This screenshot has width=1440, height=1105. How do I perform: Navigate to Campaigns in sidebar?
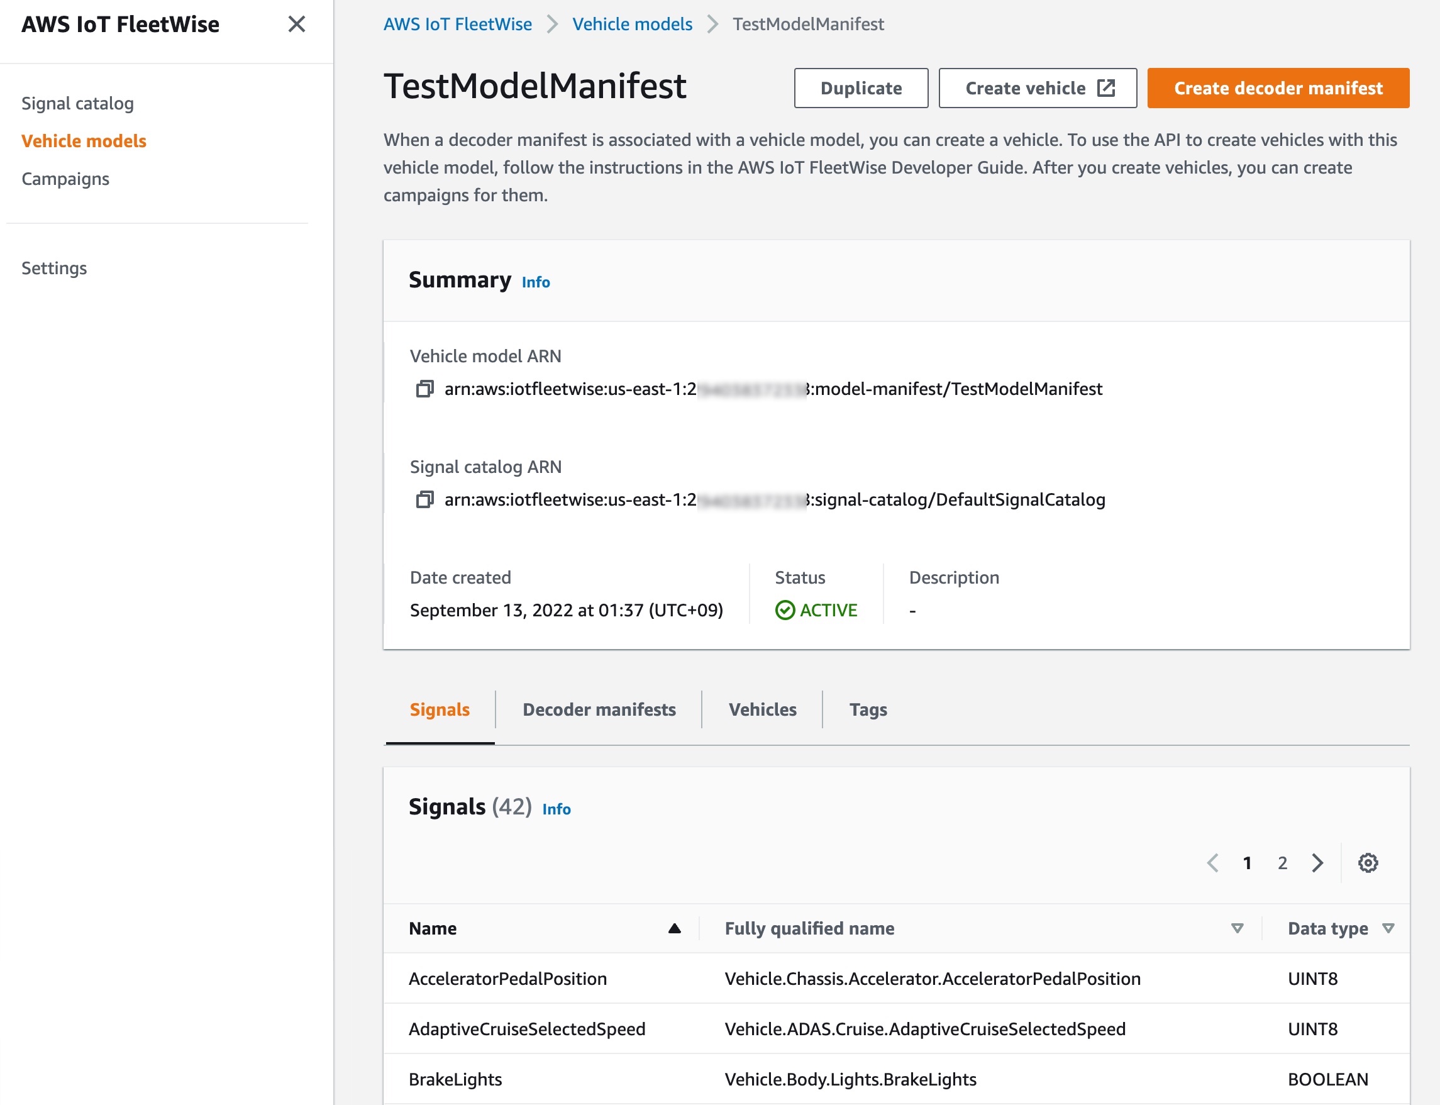tap(65, 179)
